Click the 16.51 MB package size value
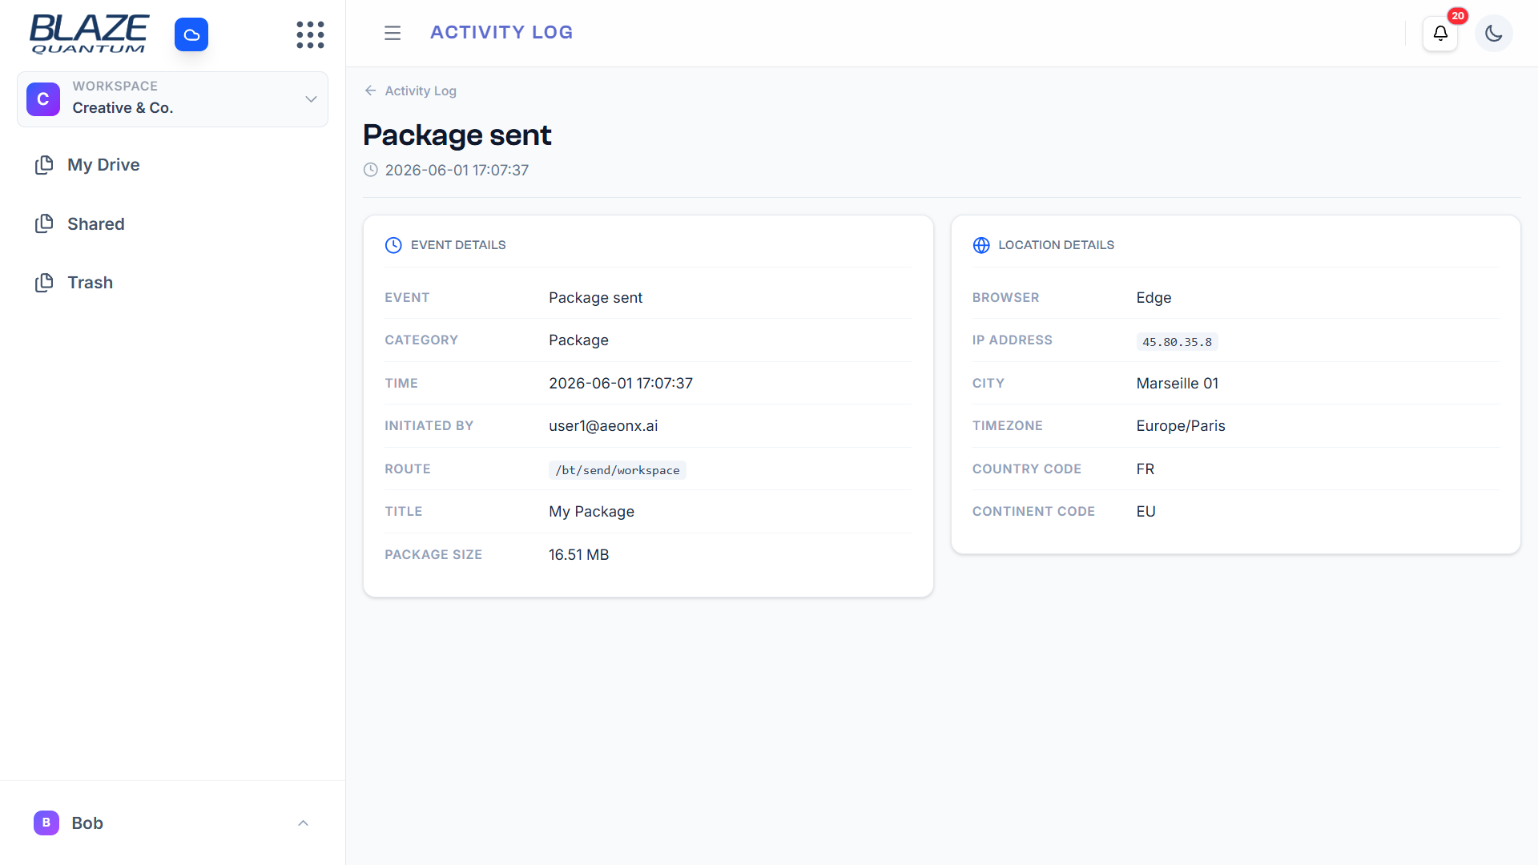Viewport: 1538px width, 865px height. click(578, 555)
